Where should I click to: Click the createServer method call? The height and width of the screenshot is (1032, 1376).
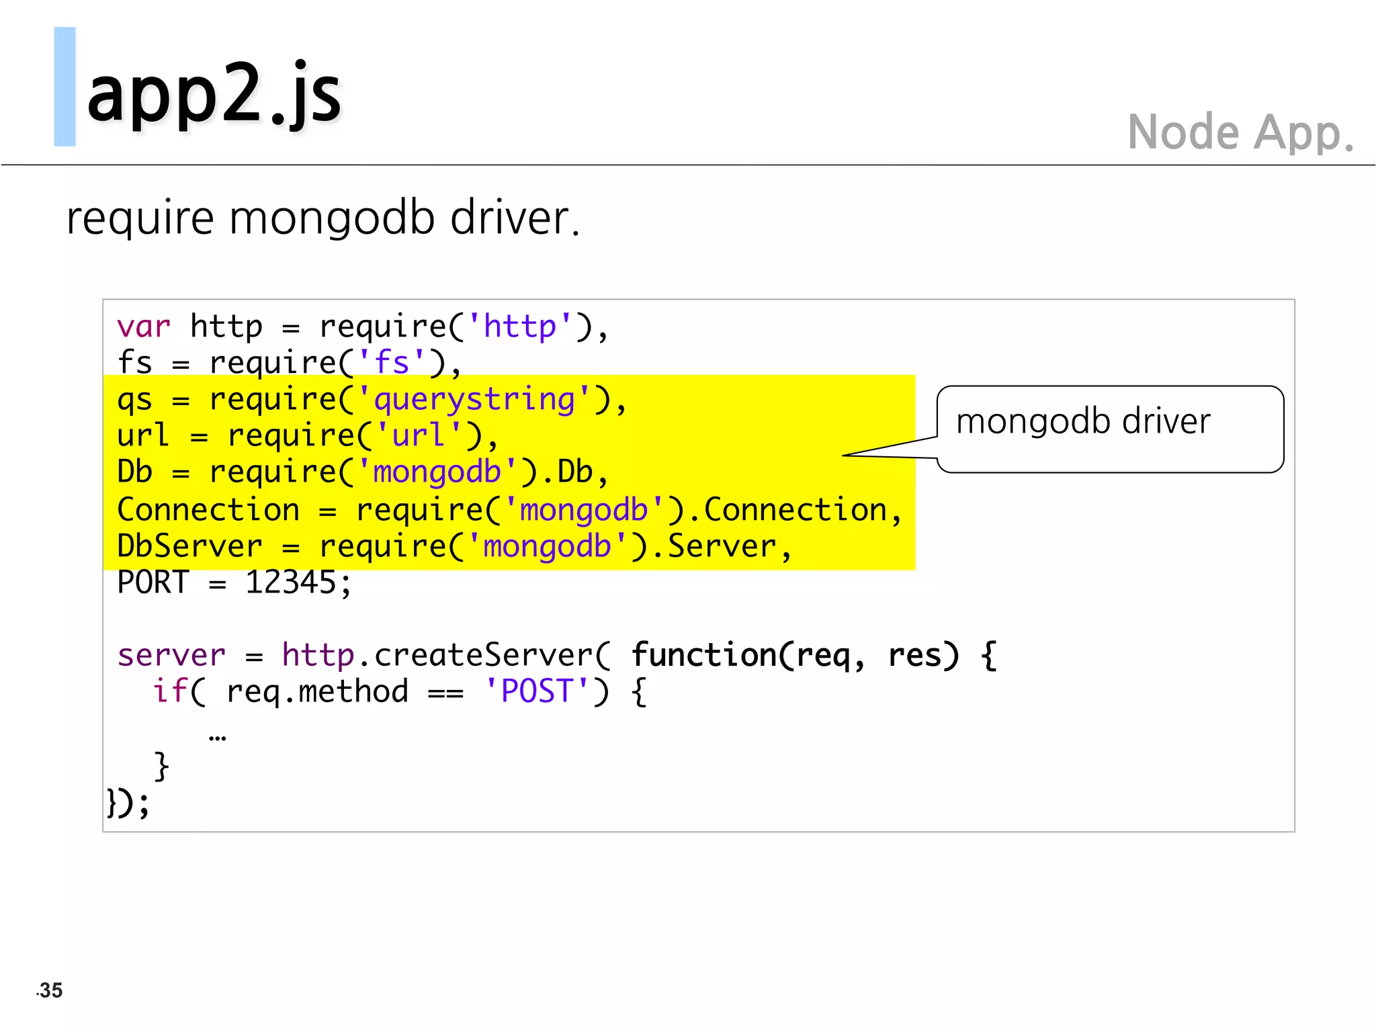tap(483, 655)
